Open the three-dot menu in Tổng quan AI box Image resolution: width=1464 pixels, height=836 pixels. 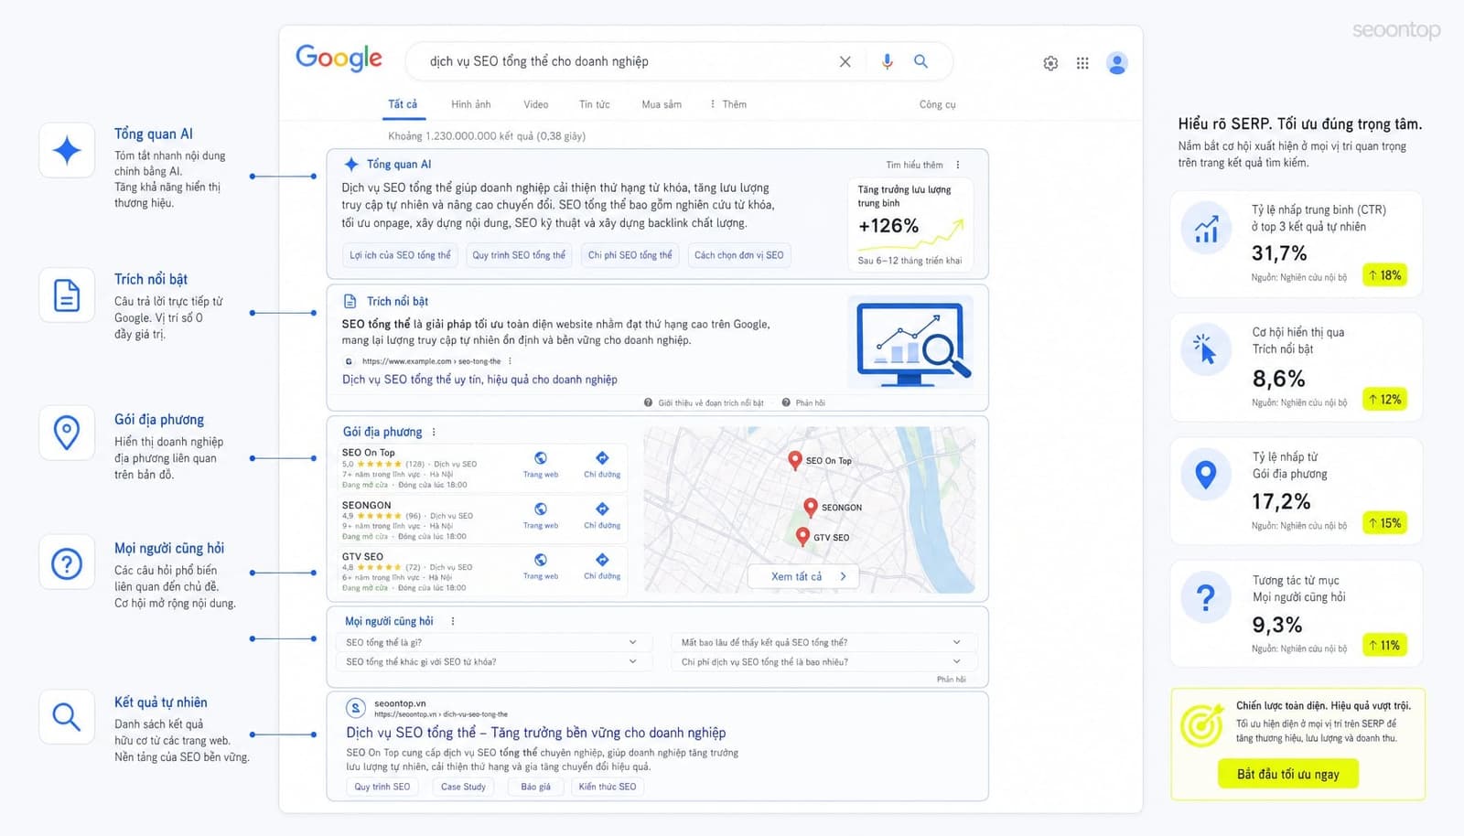[958, 165]
